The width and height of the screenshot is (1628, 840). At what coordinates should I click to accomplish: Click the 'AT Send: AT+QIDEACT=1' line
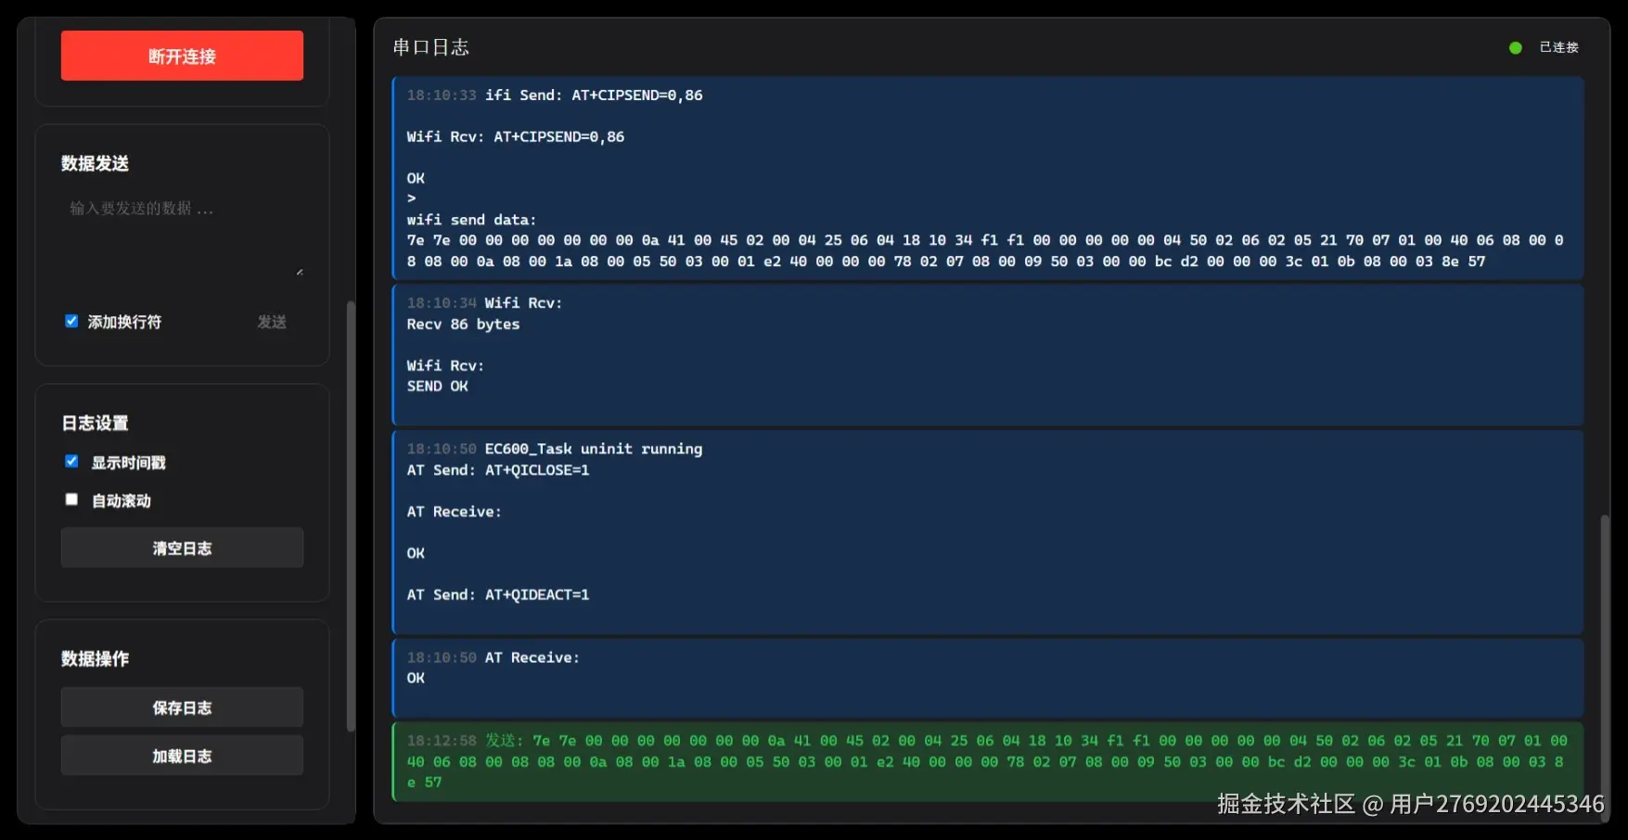[x=498, y=595]
